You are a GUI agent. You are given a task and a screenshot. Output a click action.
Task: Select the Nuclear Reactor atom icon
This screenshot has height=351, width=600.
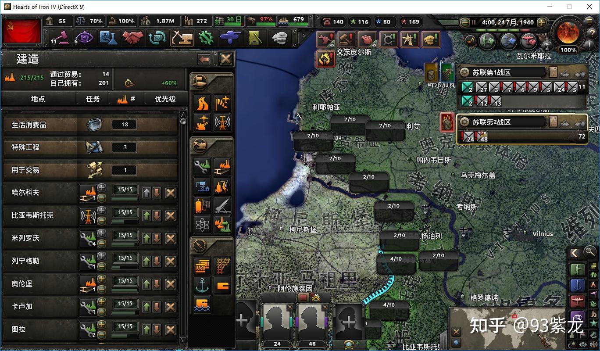click(202, 225)
